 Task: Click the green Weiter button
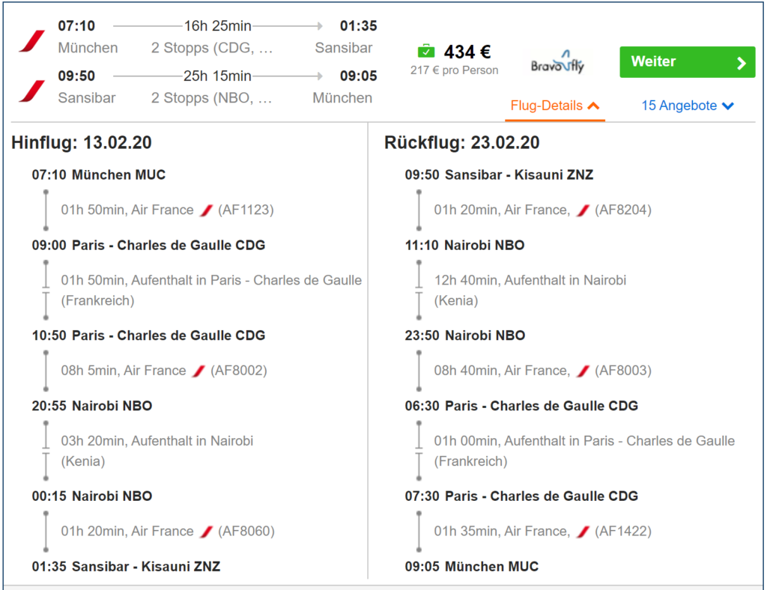point(688,62)
